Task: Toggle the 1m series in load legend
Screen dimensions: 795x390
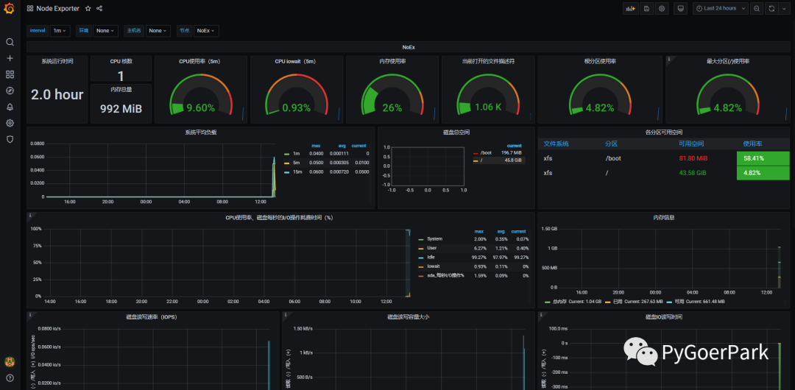Action: (297, 153)
